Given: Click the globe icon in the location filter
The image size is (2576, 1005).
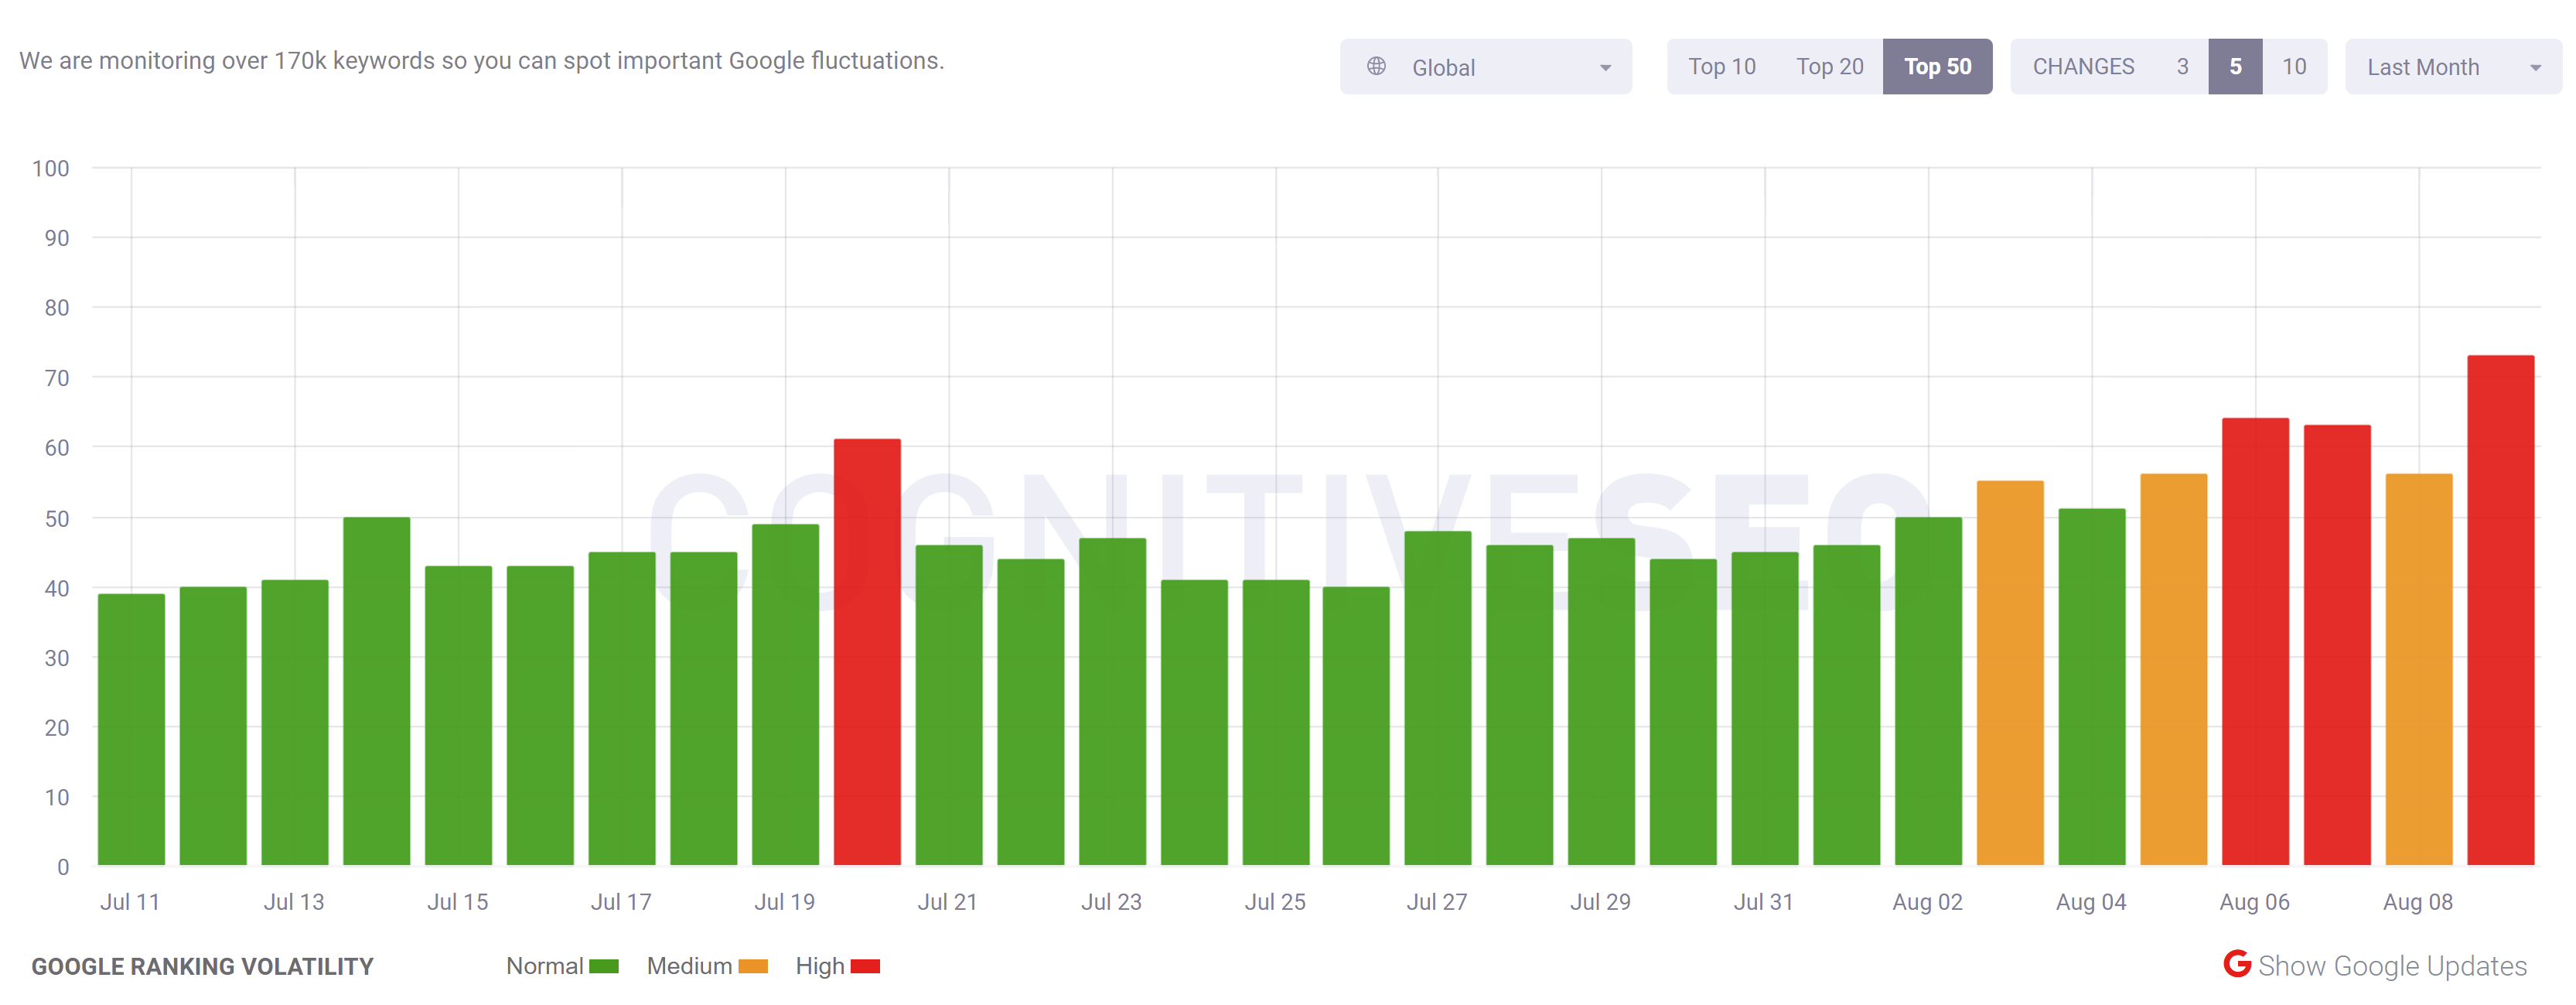Looking at the screenshot, I should tap(1378, 66).
